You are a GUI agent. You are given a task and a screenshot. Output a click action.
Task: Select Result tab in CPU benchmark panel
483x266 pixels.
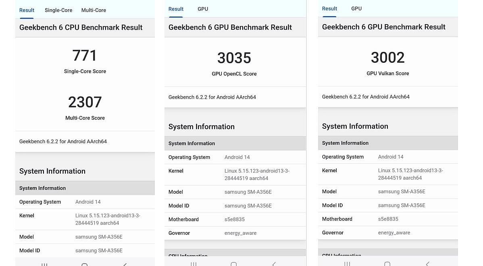pyautogui.click(x=27, y=10)
